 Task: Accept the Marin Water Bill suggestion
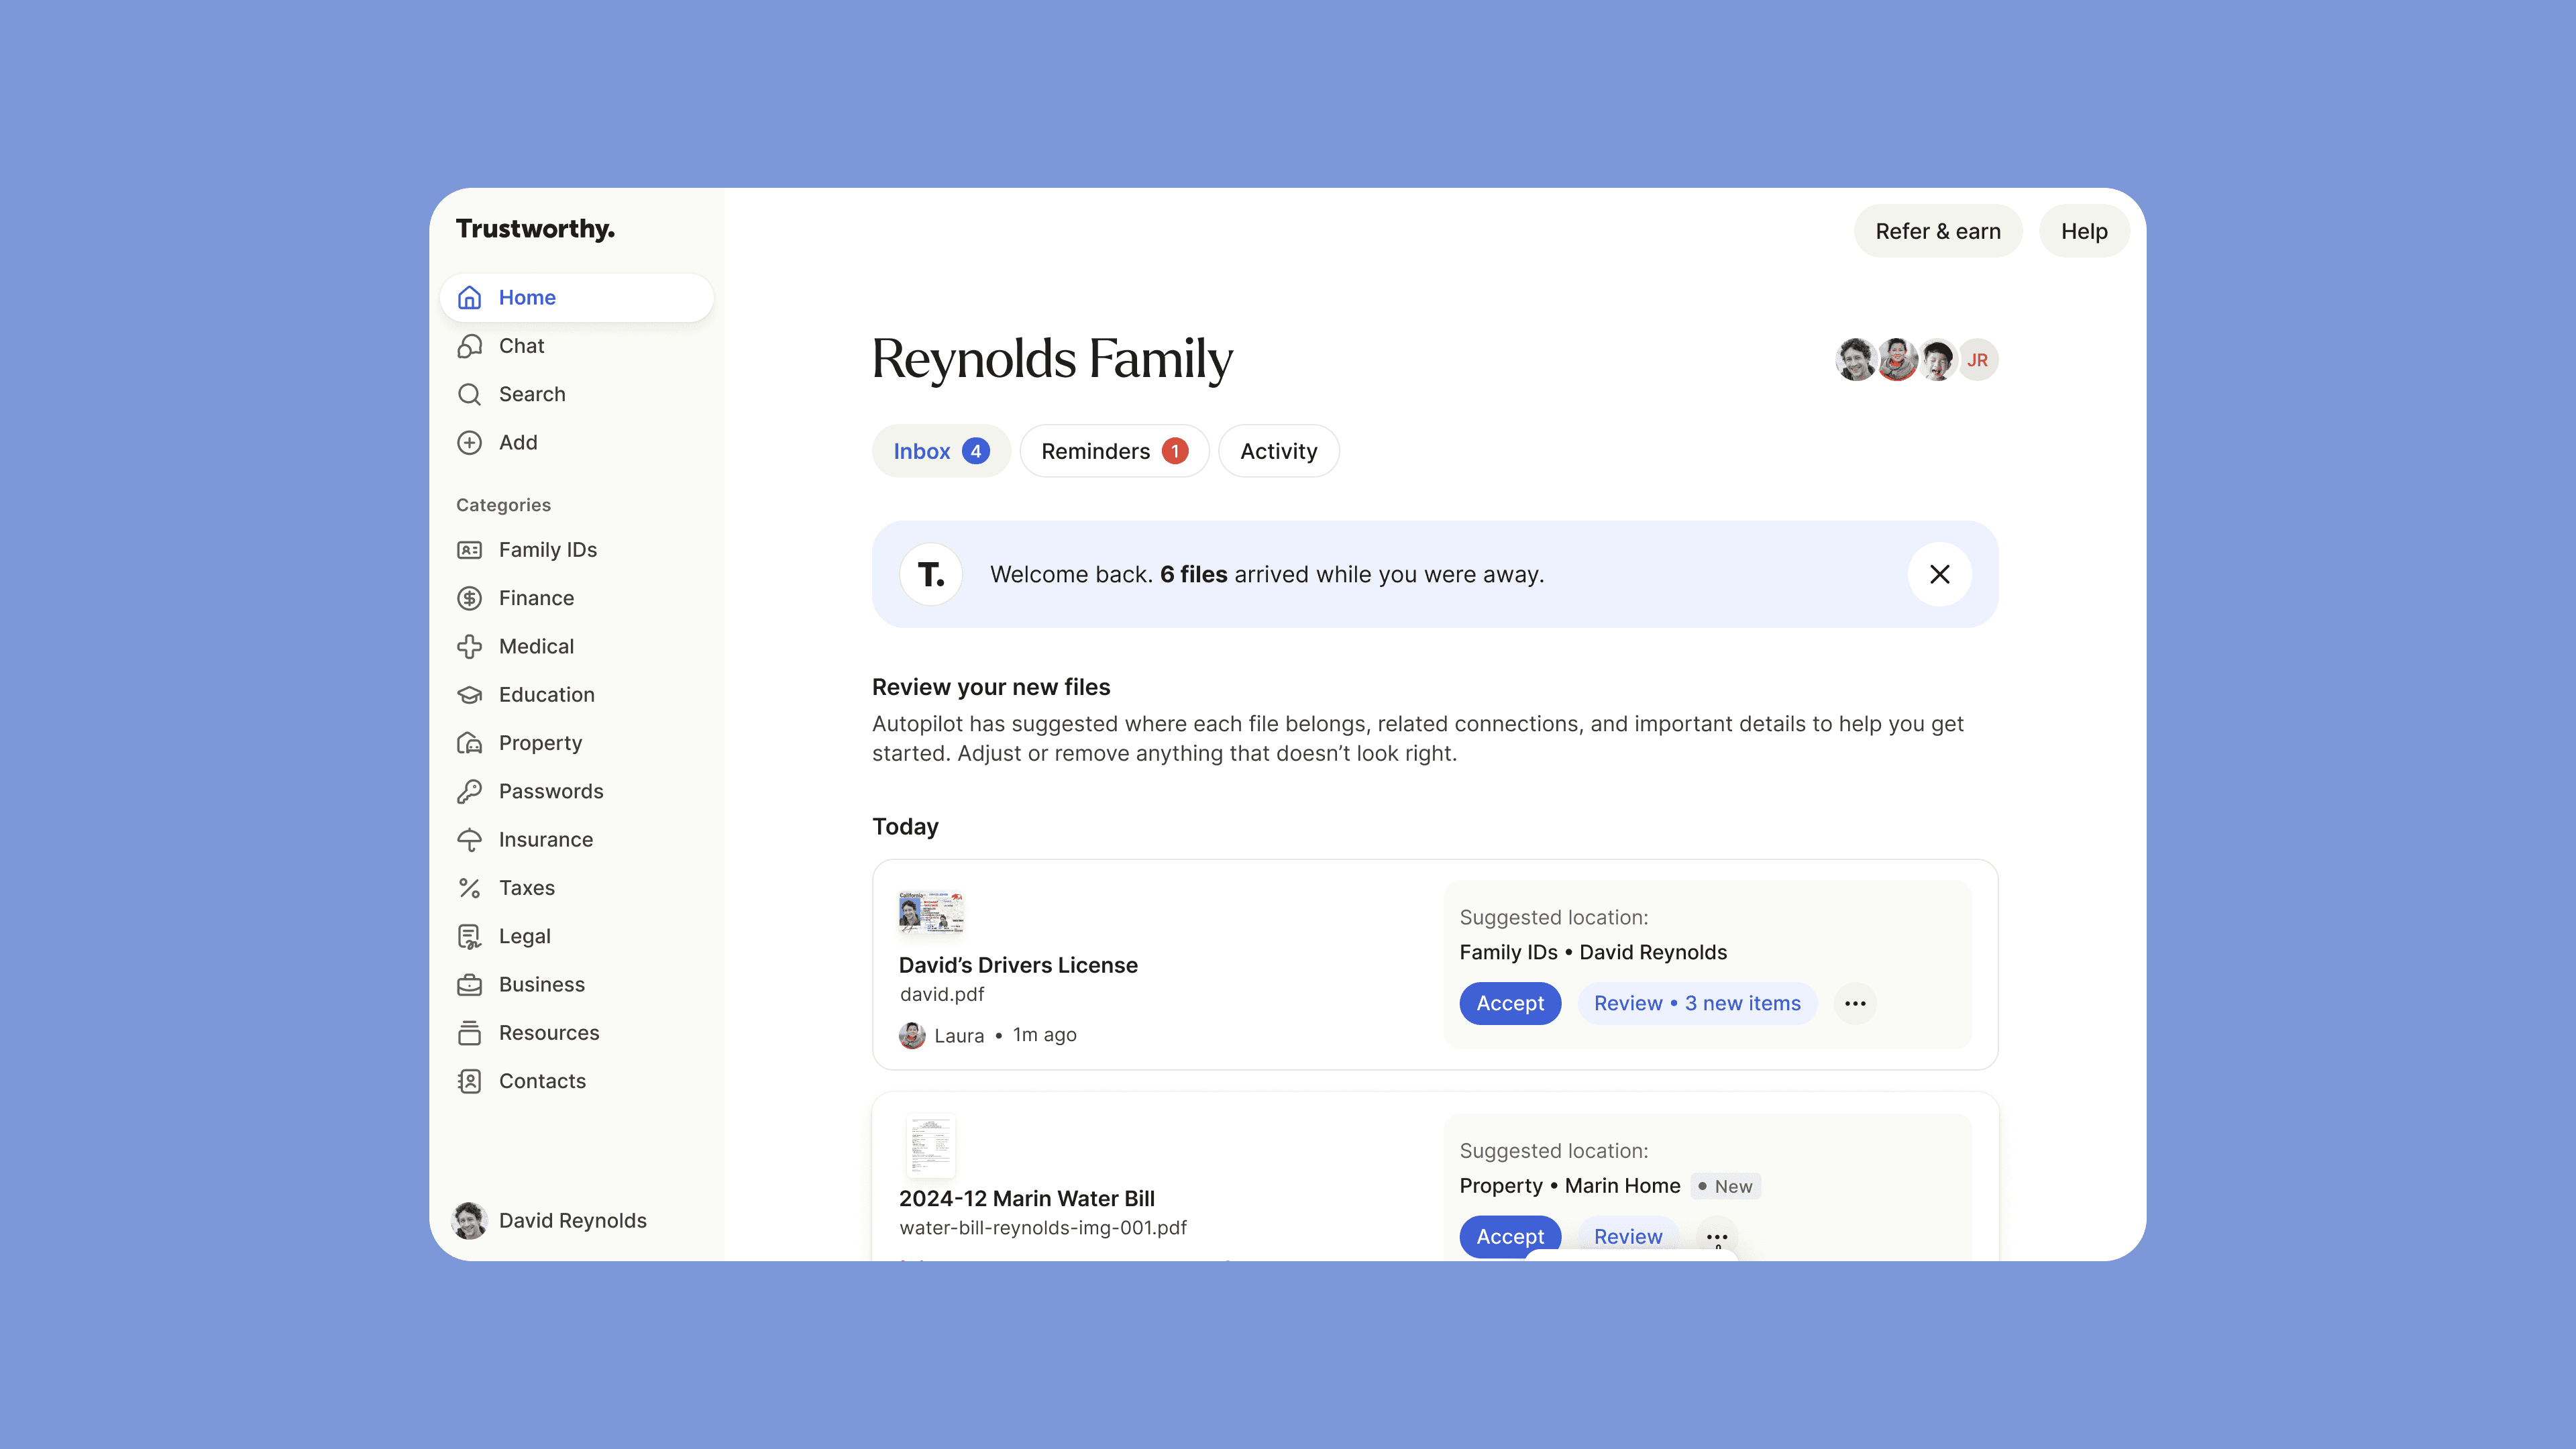[1510, 1237]
